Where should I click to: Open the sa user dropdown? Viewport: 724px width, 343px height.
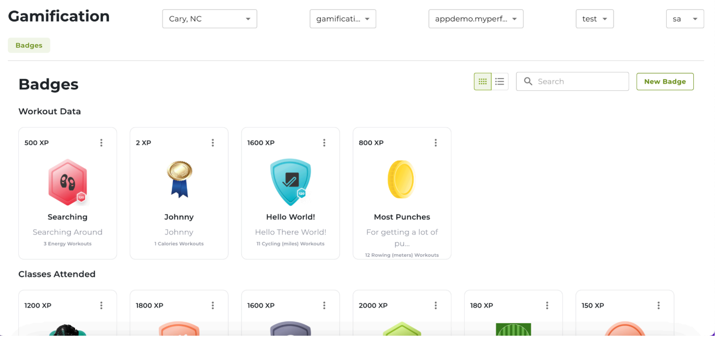tap(684, 19)
